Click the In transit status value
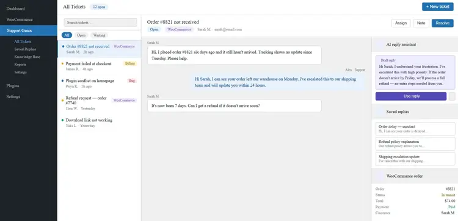The width and height of the screenshot is (458, 221). point(448,195)
